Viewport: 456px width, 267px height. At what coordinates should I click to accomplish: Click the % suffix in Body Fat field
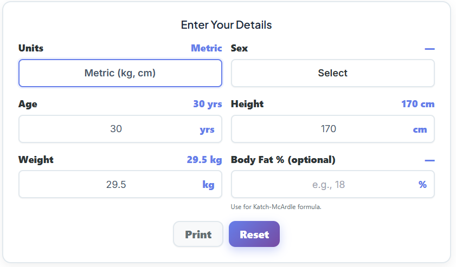(422, 185)
